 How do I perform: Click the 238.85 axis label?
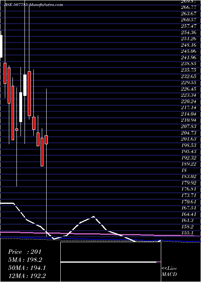[x=189, y=64]
